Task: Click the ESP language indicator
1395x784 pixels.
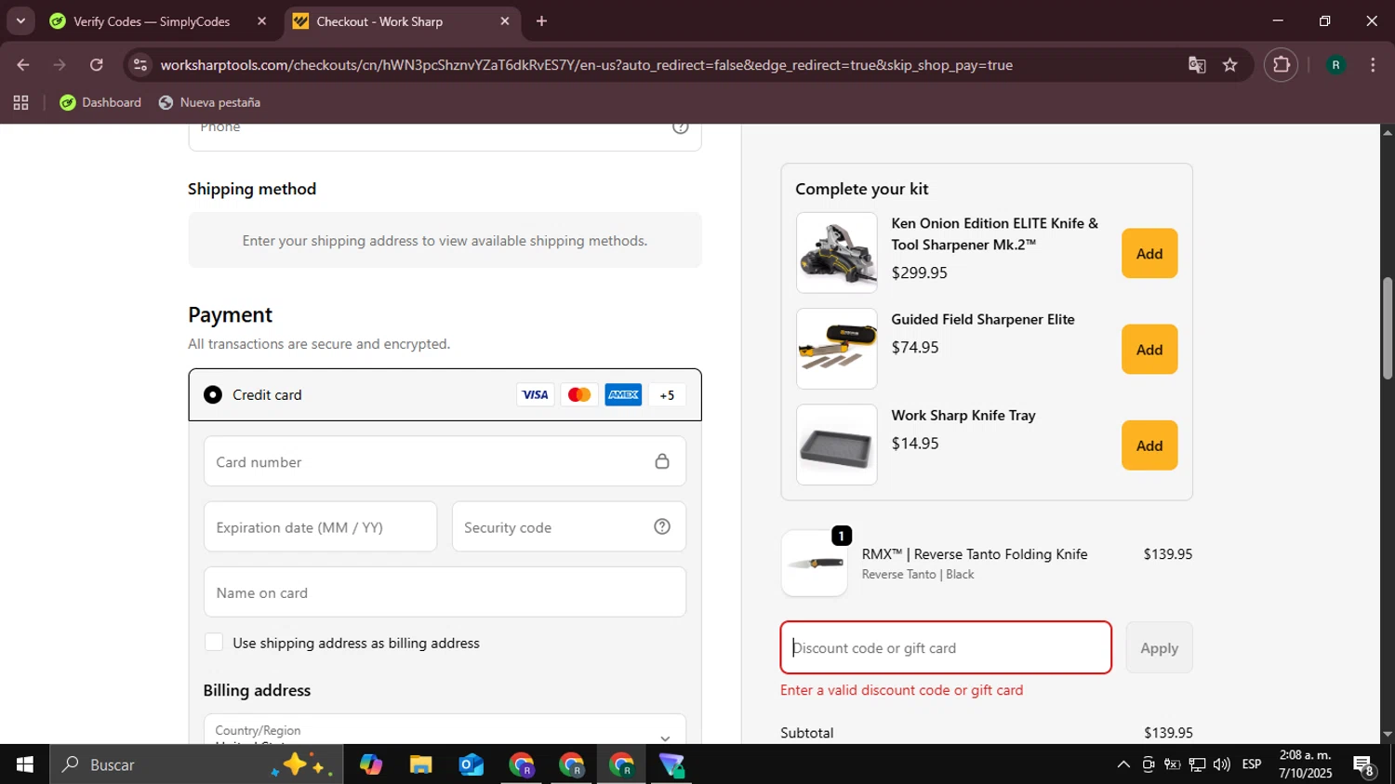Action: click(1252, 764)
